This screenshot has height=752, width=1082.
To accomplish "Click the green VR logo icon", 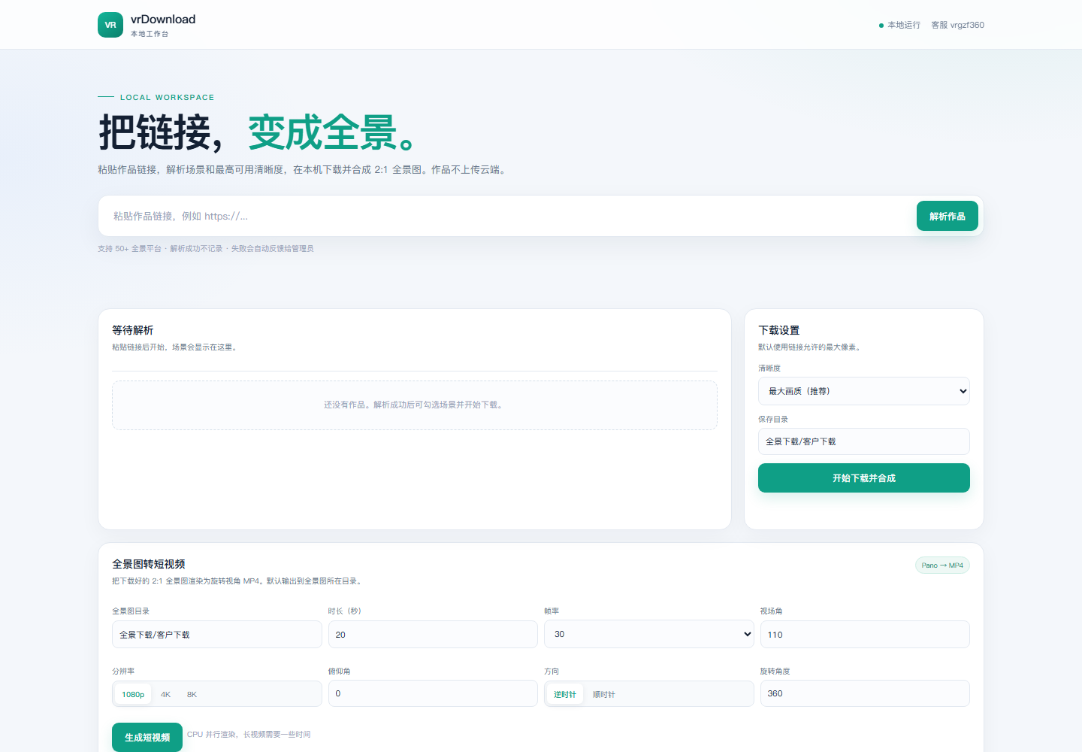I will coord(110,25).
